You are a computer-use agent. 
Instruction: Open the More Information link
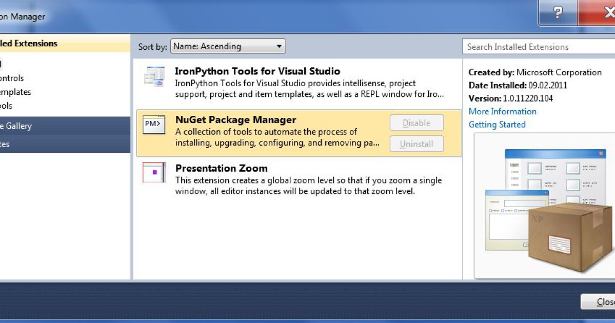(502, 111)
